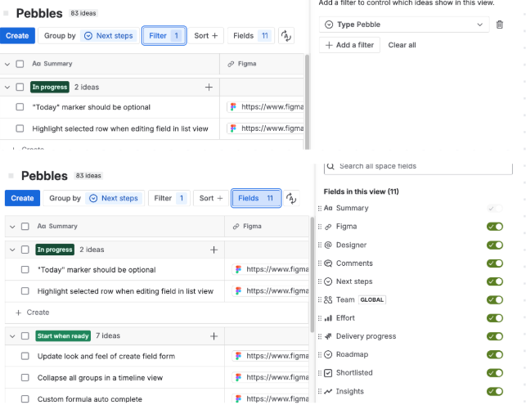Click highlighted bottom Fields 11 button
The image size is (526, 414).
coord(256,198)
